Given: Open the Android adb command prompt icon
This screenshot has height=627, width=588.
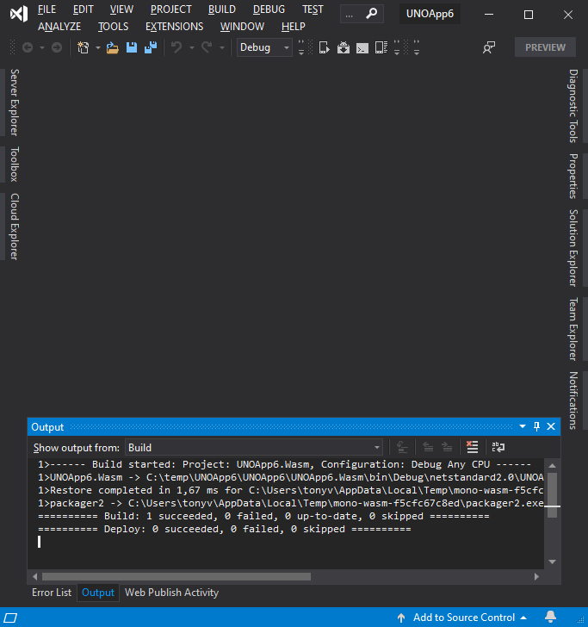Looking at the screenshot, I should point(362,48).
